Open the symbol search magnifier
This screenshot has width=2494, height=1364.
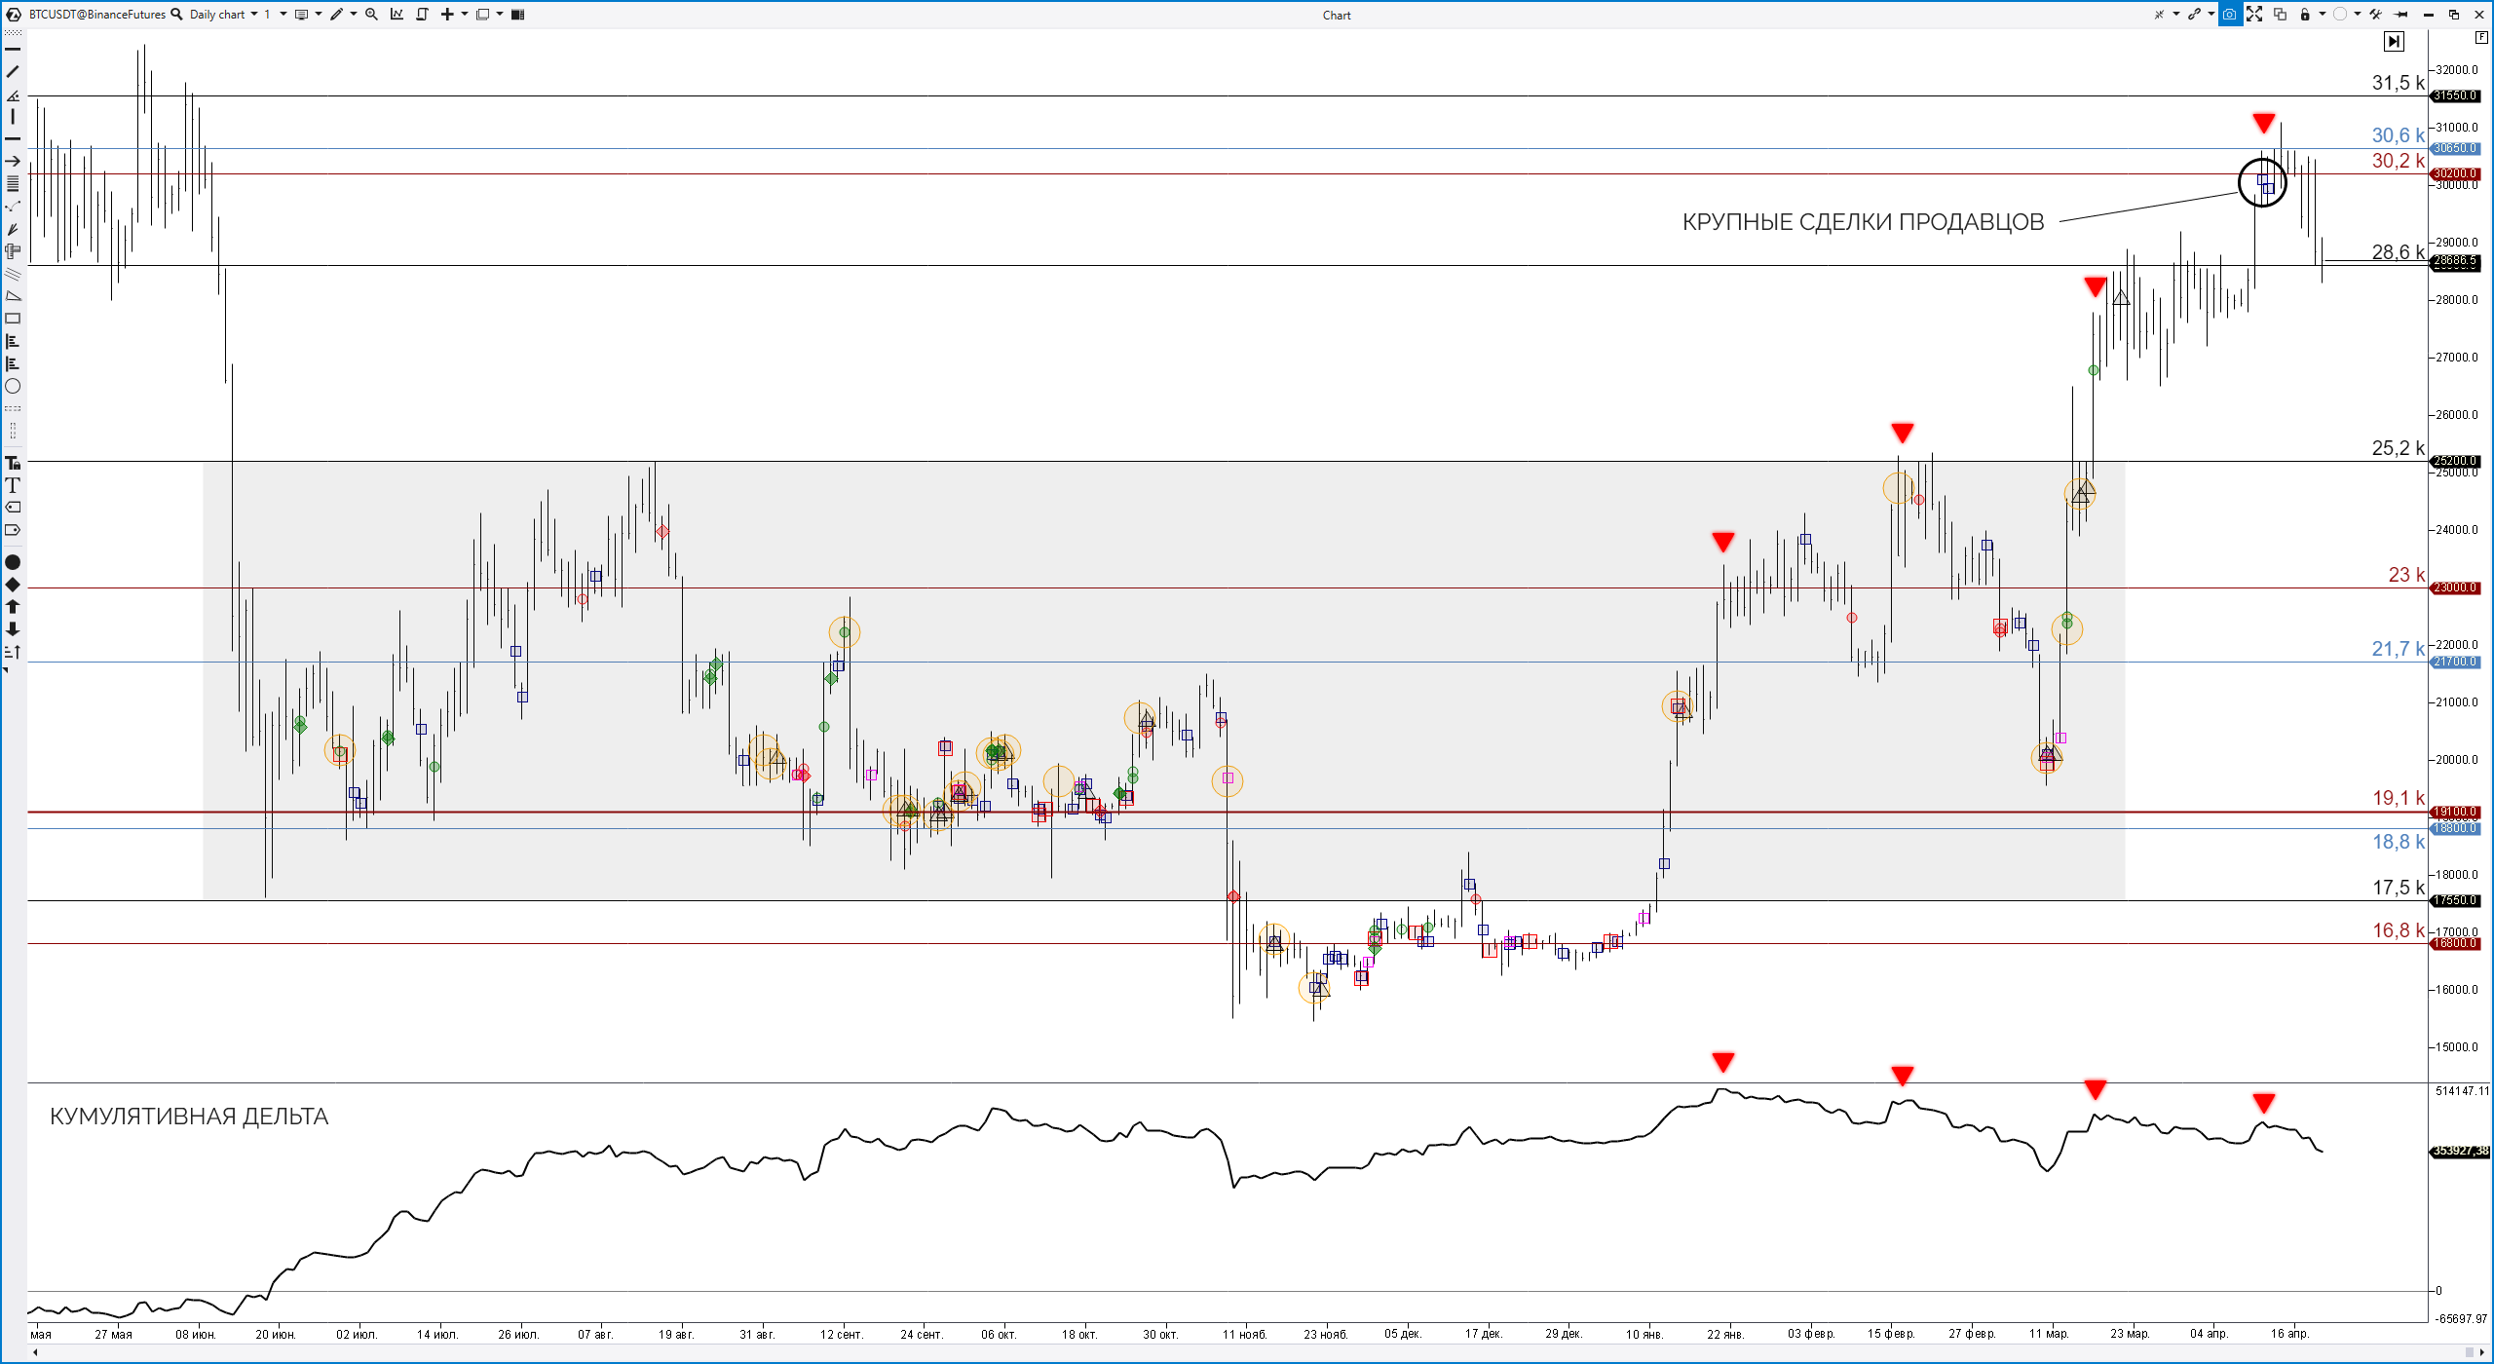coord(176,15)
